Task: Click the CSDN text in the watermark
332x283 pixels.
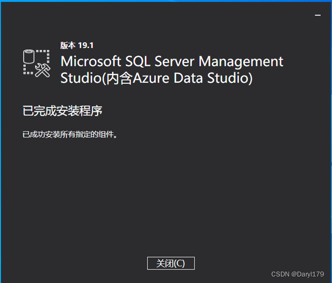Action: (x=280, y=274)
